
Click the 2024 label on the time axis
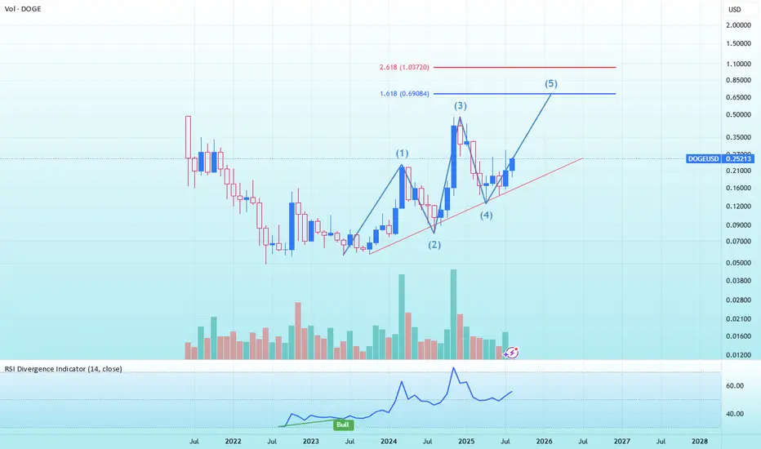(389, 441)
